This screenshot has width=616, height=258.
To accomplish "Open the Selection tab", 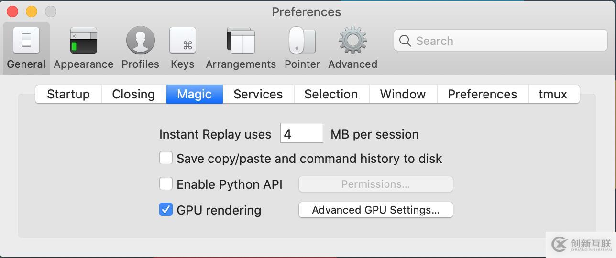I will [x=331, y=94].
